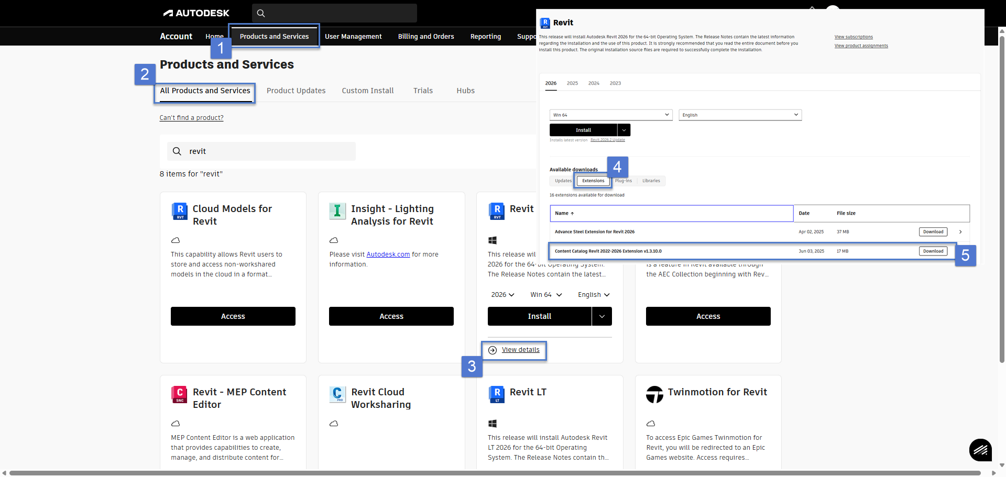Open the Reporting menu item
Viewport: 1006px width, 477px height.
(486, 36)
